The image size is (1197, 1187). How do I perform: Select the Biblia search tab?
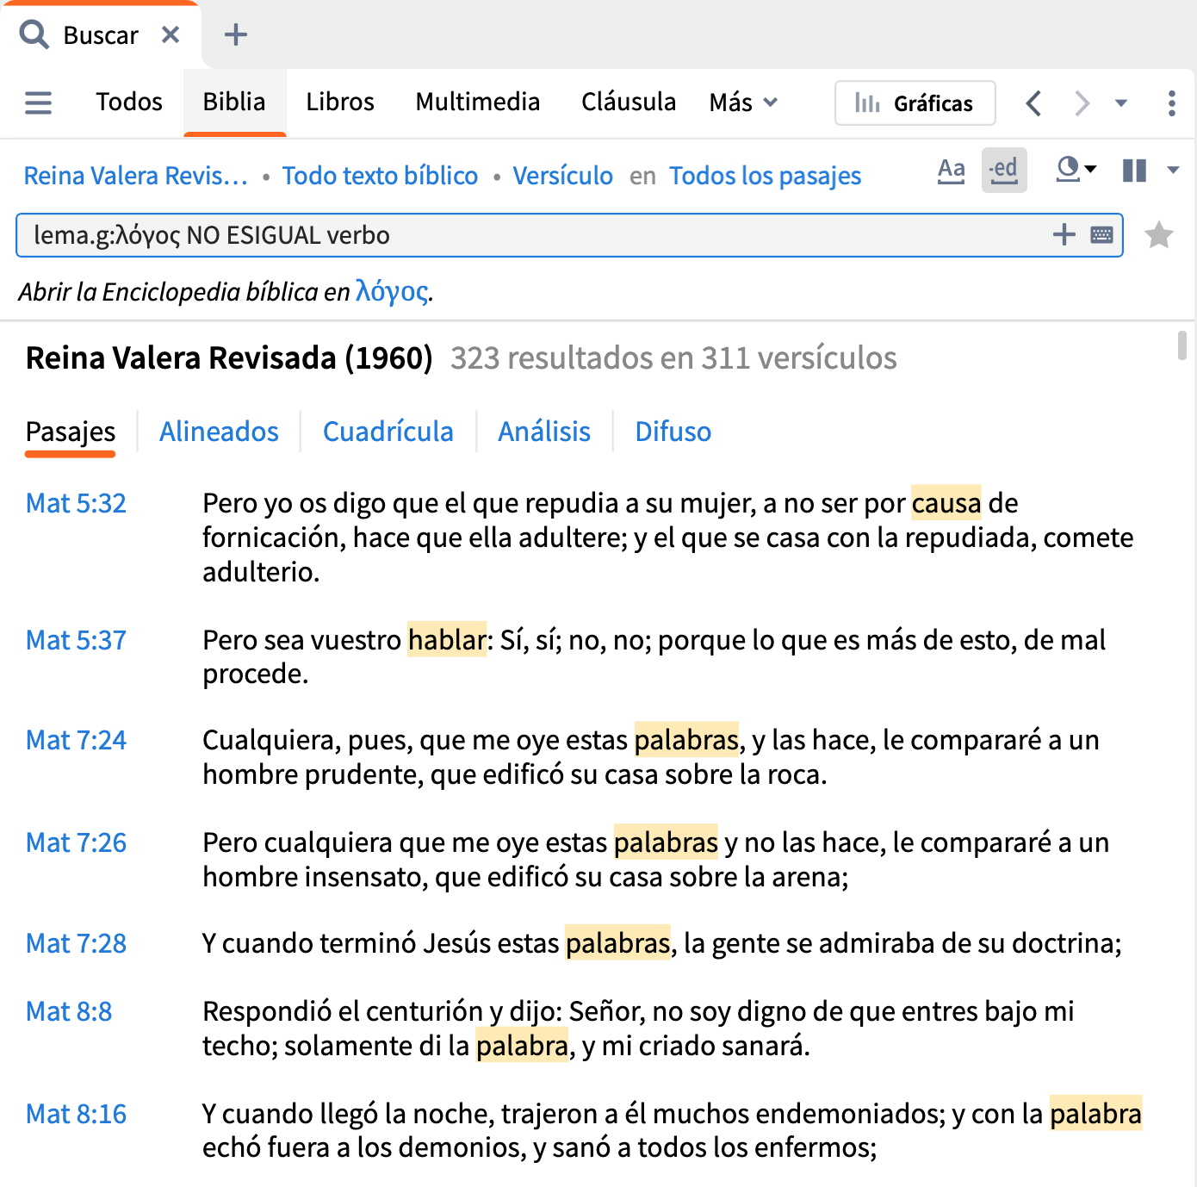(x=234, y=102)
